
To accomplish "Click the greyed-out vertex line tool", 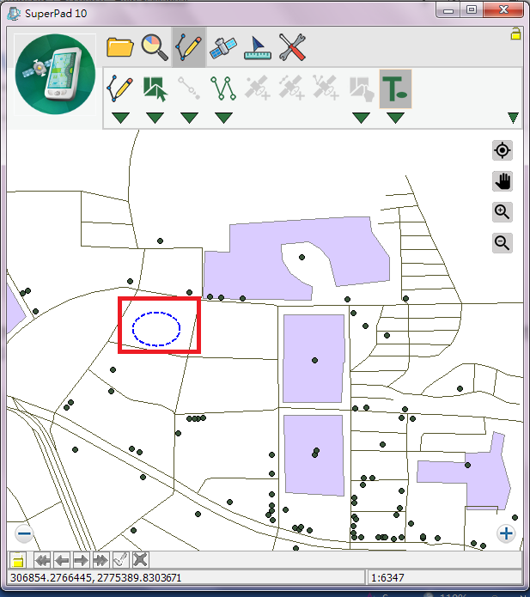I will (189, 88).
